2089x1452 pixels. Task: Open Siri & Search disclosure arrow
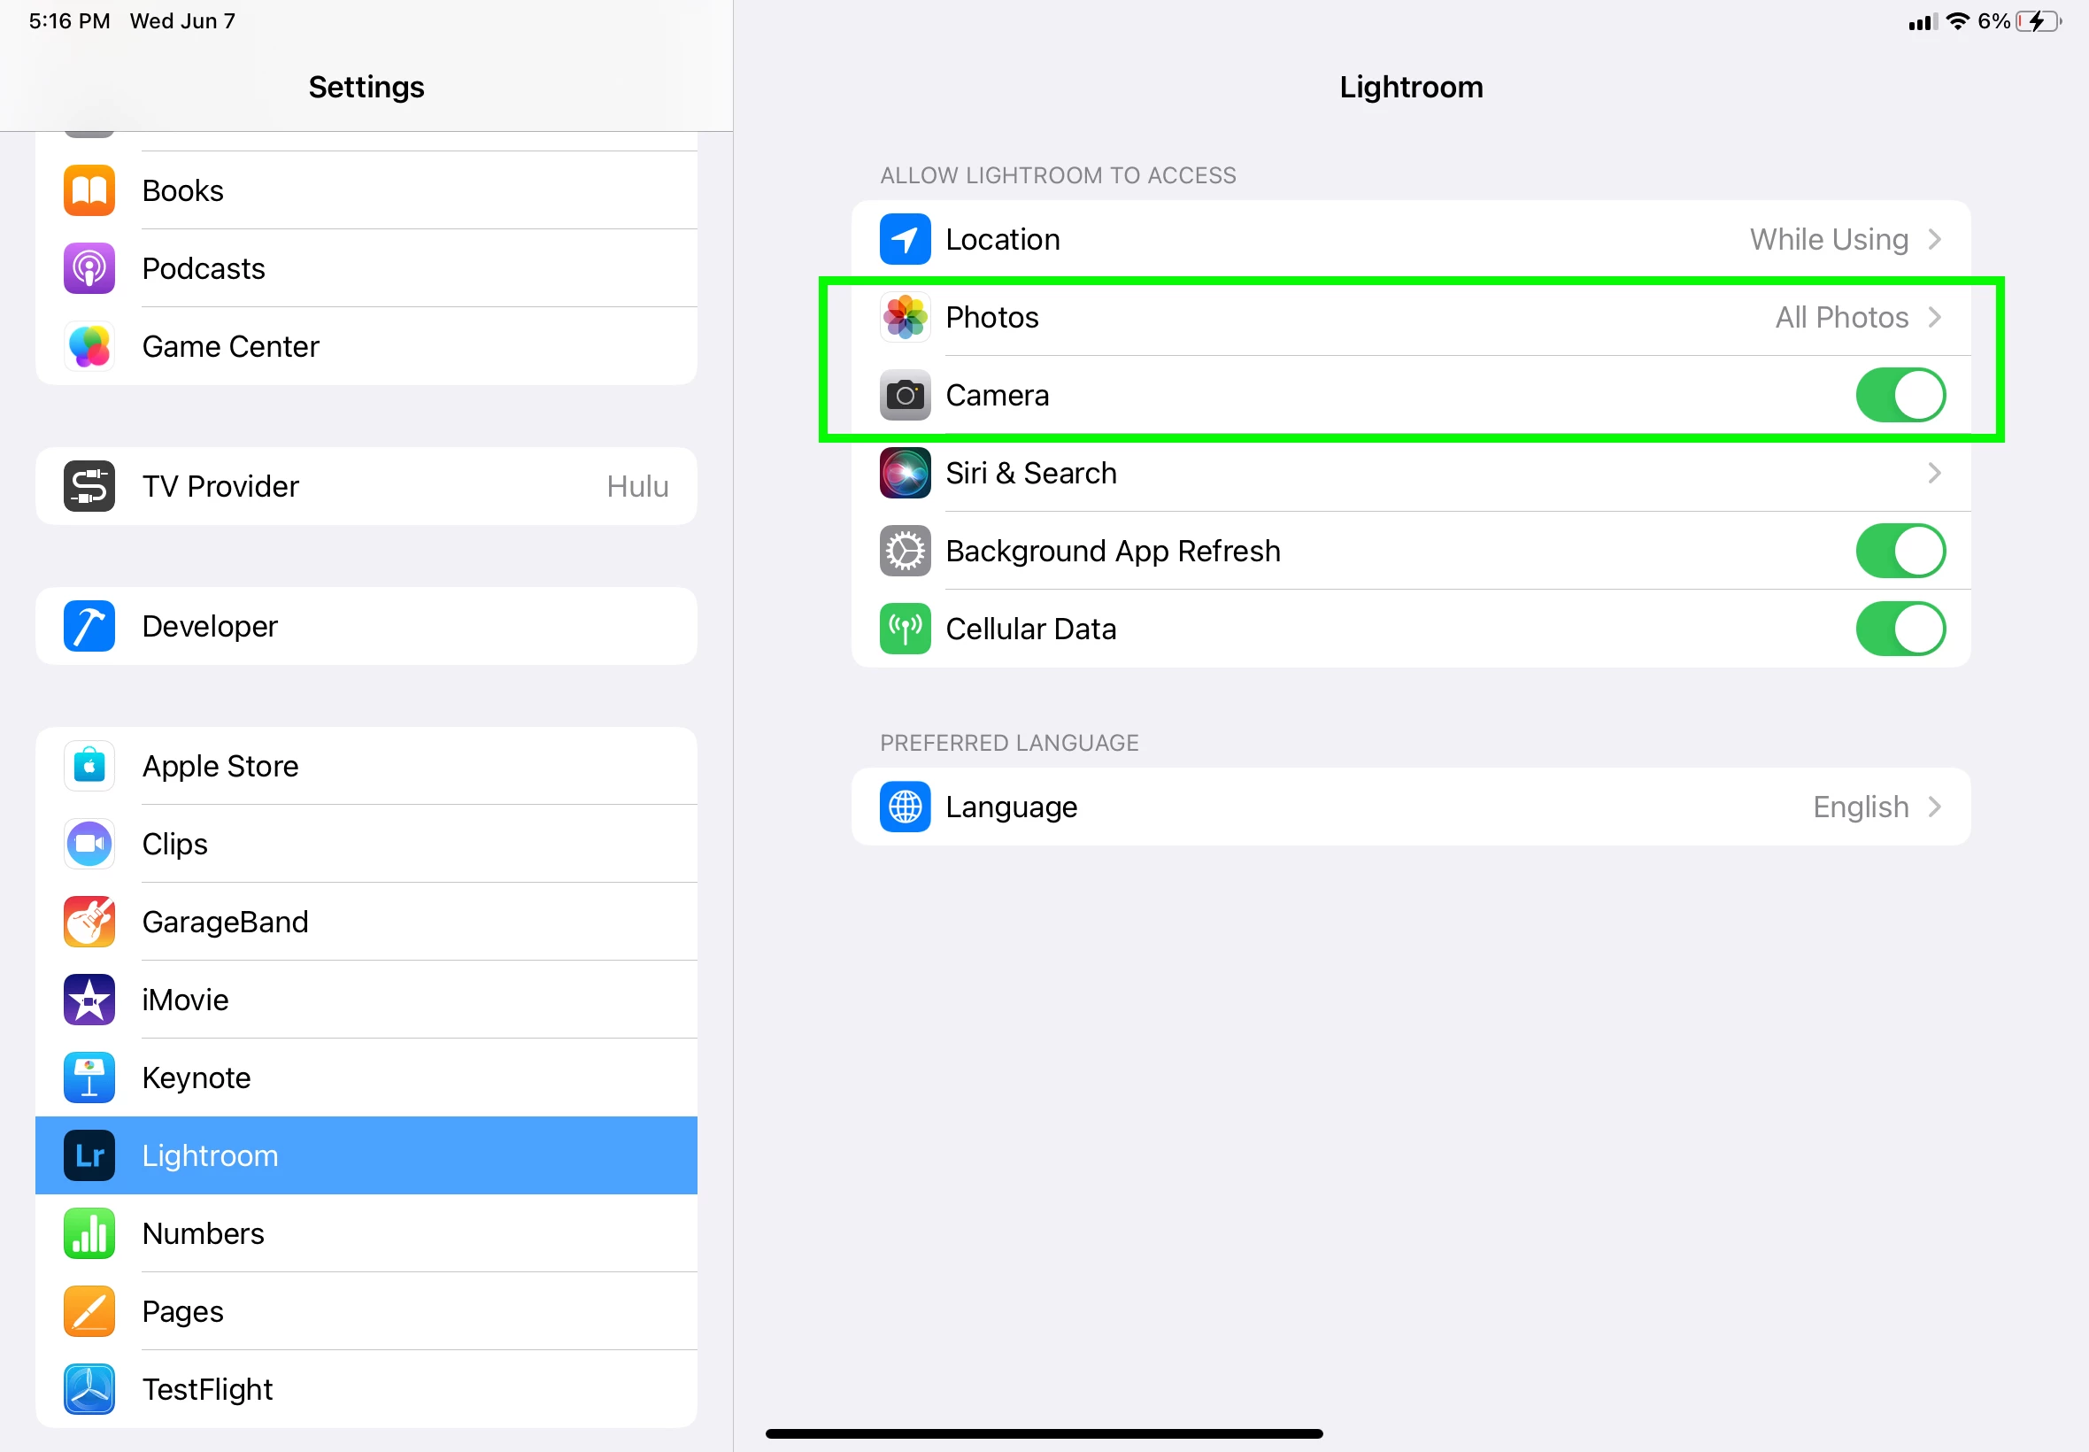tap(1933, 473)
